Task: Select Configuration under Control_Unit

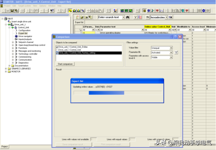Action: [x=24, y=31]
